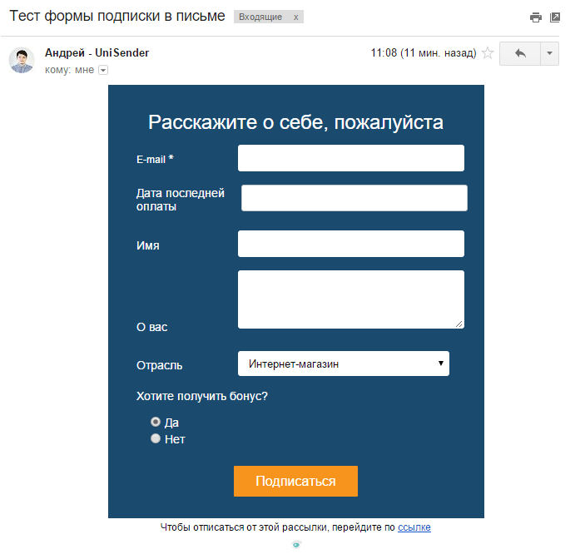585x559 pixels.
Task: Select the 'Да' radio option
Action: pos(156,422)
